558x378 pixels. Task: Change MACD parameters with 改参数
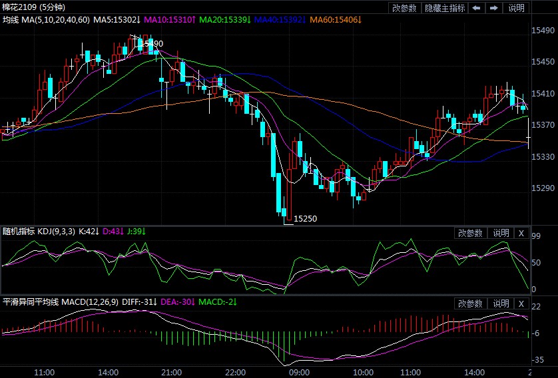470,303
